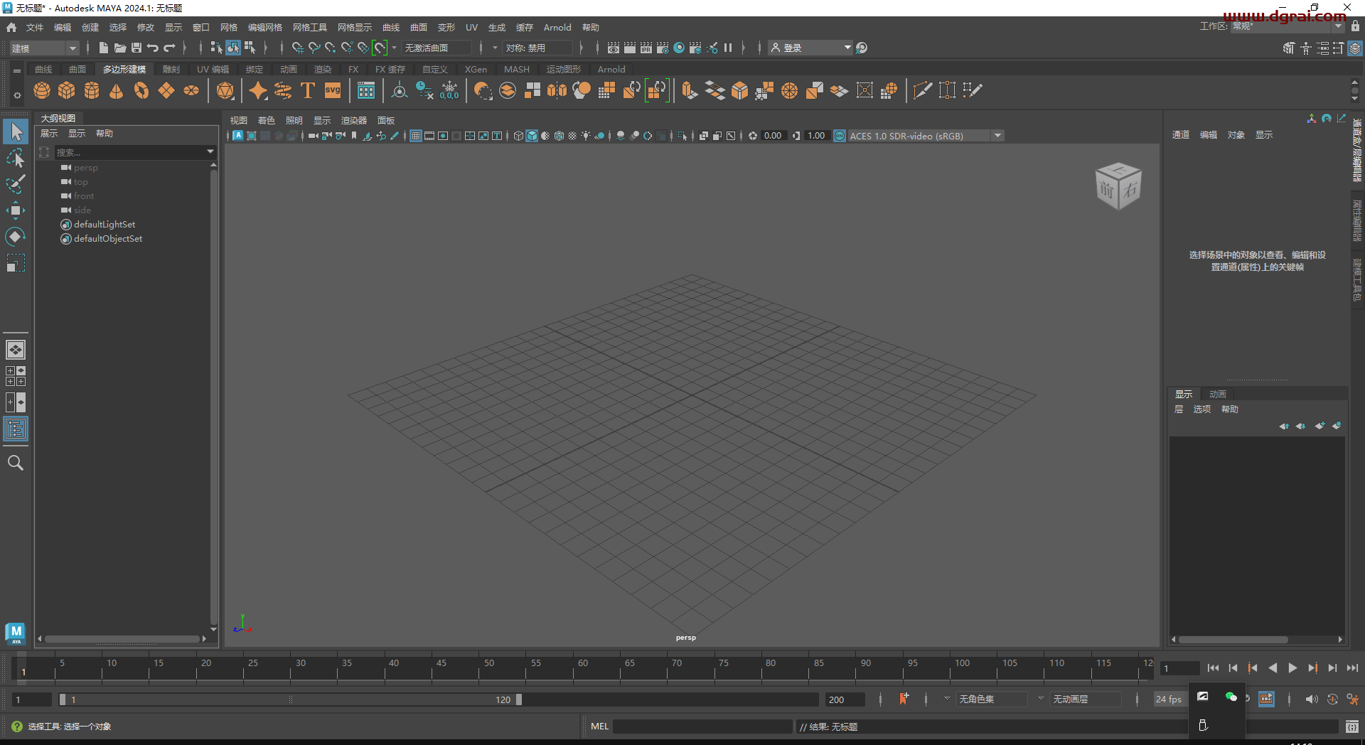Open the Outliner search field's filter icon
This screenshot has height=745, width=1365.
pos(44,152)
